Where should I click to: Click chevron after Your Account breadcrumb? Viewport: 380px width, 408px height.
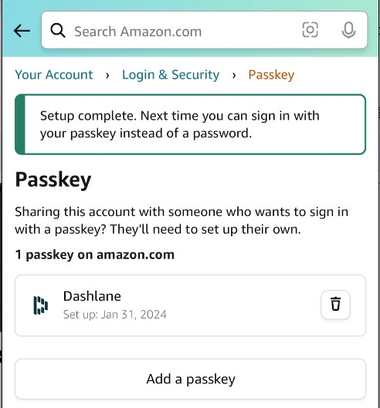107,76
